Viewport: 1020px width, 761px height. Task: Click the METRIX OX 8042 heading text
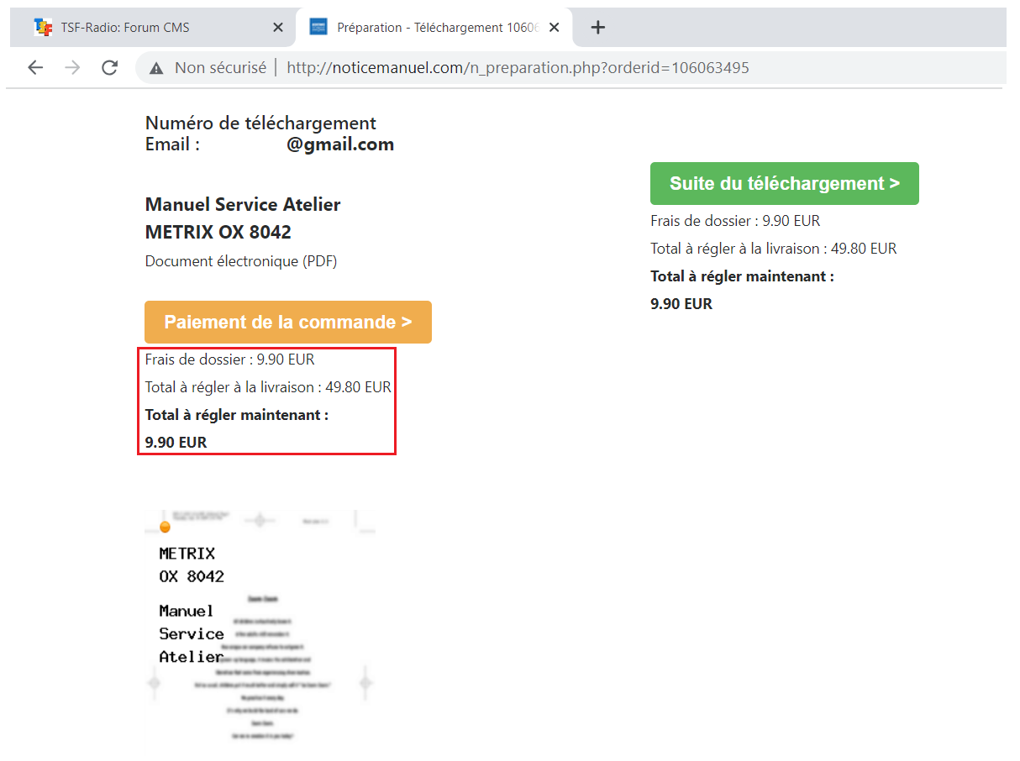[x=218, y=233]
